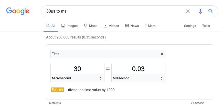Screen dimensions: 222x108
Task: Open the Tools menu
Action: (206, 26)
